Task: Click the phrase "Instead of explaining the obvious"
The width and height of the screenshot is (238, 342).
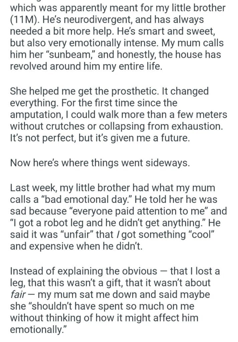Action: [x=83, y=271]
